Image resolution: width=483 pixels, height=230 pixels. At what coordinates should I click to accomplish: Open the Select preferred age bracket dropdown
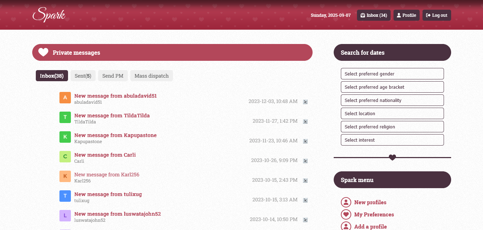pos(392,87)
